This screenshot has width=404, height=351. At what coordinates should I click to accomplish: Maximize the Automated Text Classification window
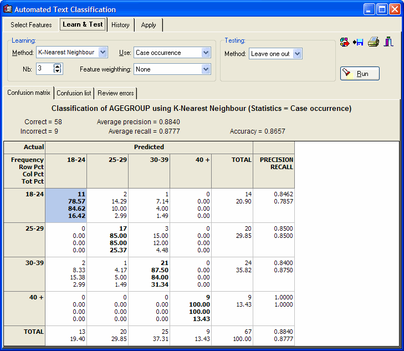382,9
